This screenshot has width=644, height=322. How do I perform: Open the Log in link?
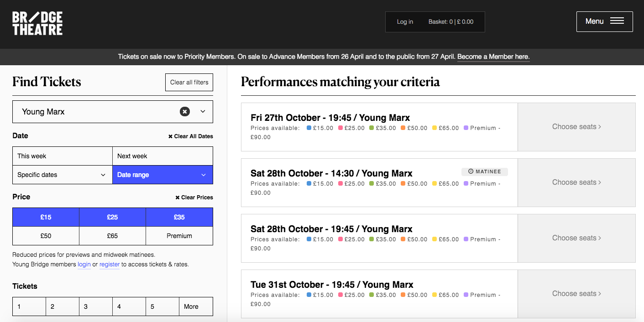405,22
